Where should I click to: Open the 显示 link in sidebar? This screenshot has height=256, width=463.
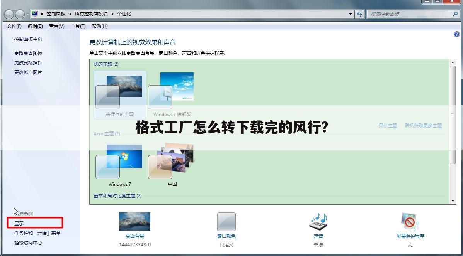[x=19, y=223]
